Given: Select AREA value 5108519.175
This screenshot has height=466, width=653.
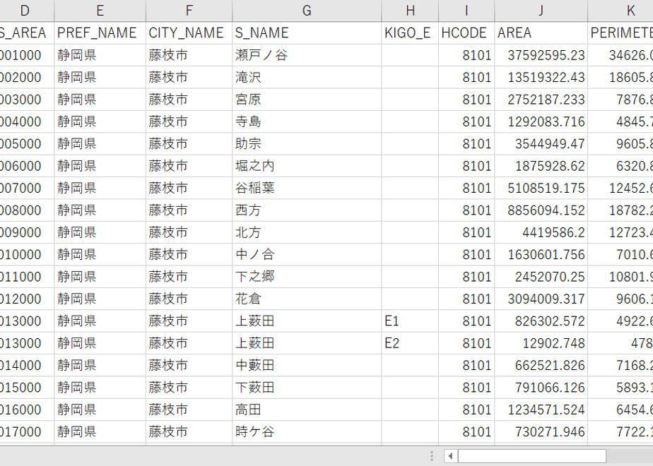Looking at the screenshot, I should pyautogui.click(x=541, y=188).
